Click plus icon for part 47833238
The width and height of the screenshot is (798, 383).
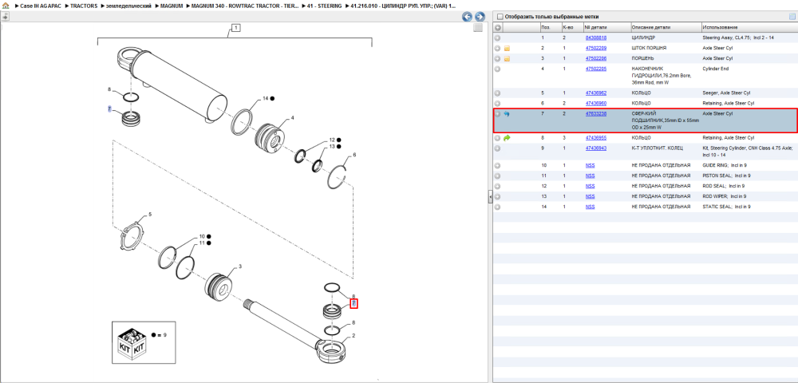(x=497, y=114)
